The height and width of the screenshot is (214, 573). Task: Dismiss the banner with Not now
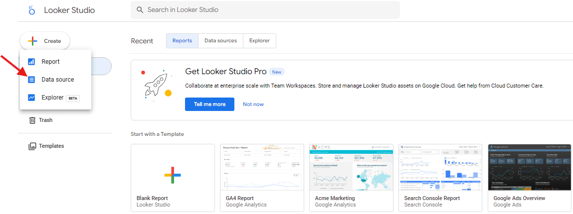pyautogui.click(x=253, y=105)
